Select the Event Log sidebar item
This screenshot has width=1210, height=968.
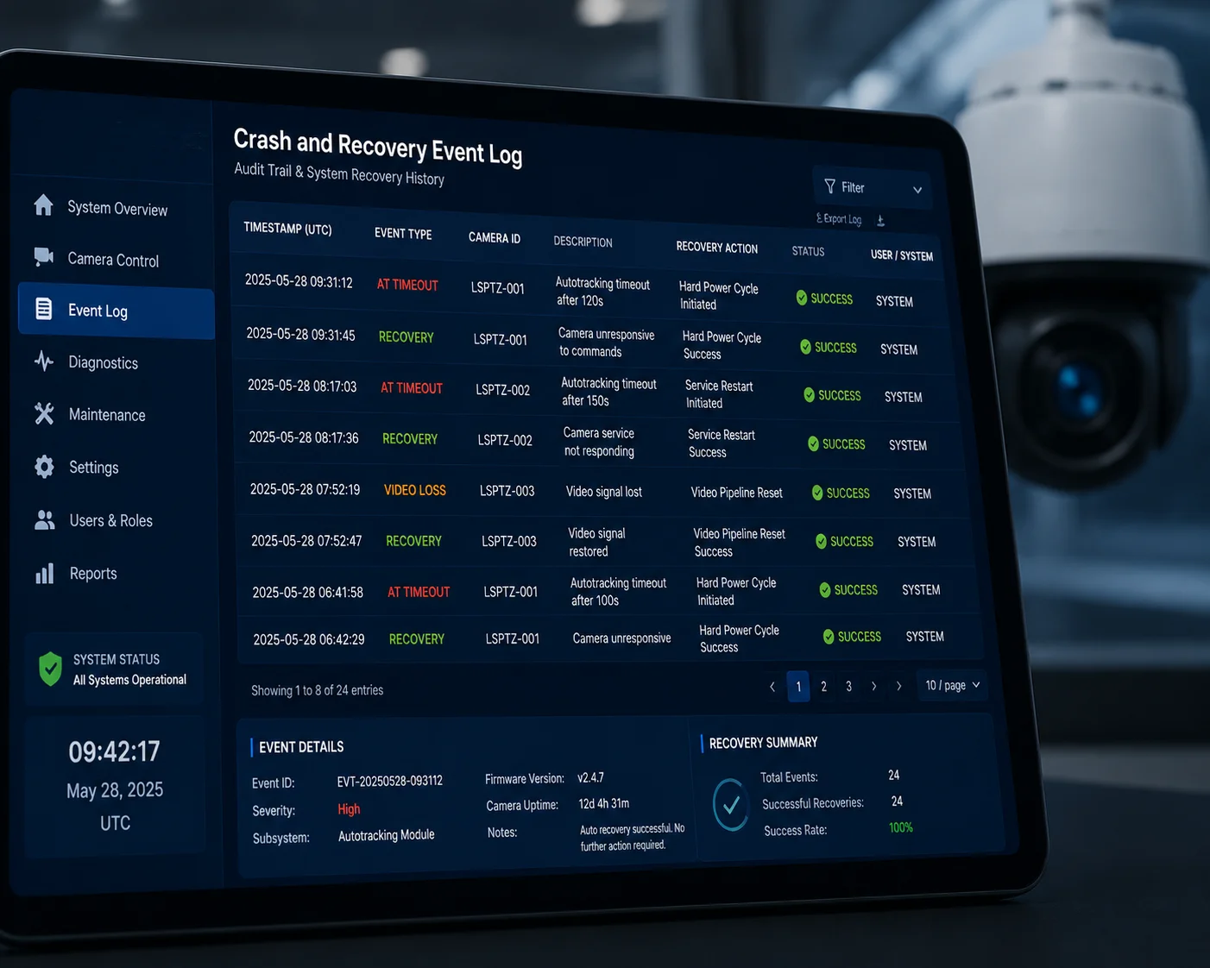pyautogui.click(x=116, y=311)
